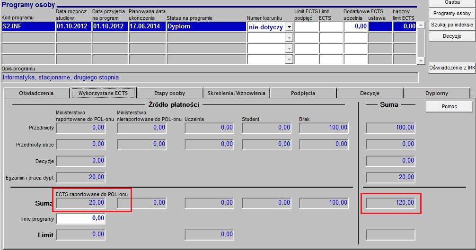Image resolution: width=476 pixels, height=250 pixels.
Task: Click the Przedmioty Uczelnia field
Action: pos(209,128)
